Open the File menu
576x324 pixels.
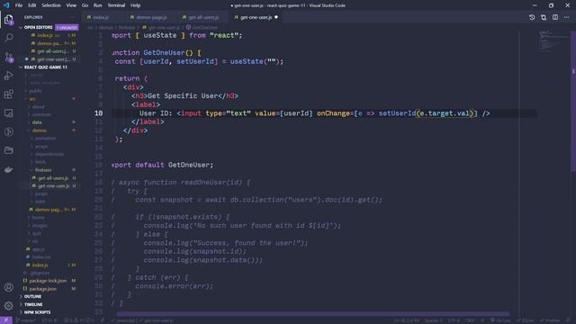point(19,5)
